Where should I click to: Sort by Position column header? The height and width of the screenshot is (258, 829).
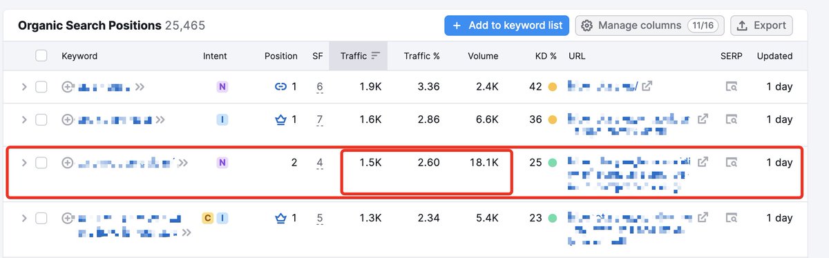click(x=281, y=56)
